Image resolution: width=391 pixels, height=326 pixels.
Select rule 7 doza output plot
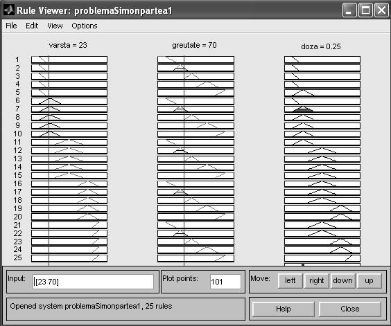click(x=322, y=109)
